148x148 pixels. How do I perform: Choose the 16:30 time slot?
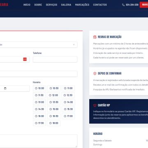(x=54, y=116)
